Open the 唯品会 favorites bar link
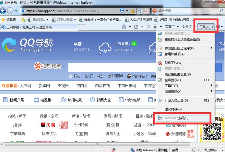 pyautogui.click(x=100, y=20)
